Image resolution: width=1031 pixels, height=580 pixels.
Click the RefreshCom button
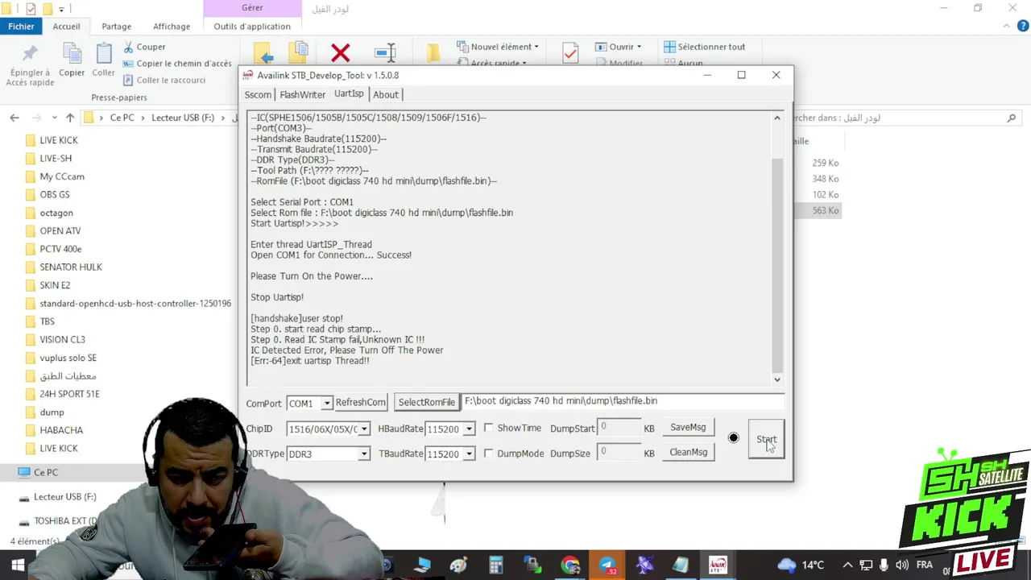pyautogui.click(x=360, y=402)
